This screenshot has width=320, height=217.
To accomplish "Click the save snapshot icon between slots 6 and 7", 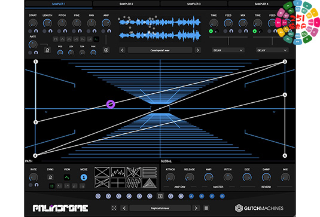I will click(160, 196).
